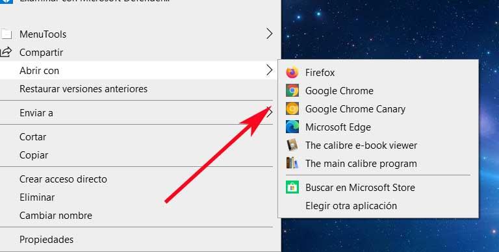This screenshot has height=252, width=499.
Task: Select The main calibre program label
Action: pyautogui.click(x=361, y=164)
